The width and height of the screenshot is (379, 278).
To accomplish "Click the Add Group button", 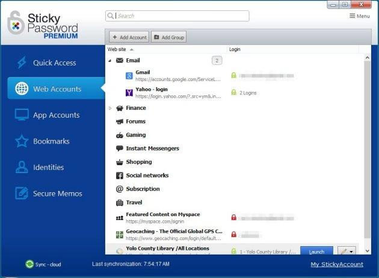I will pyautogui.click(x=168, y=37).
